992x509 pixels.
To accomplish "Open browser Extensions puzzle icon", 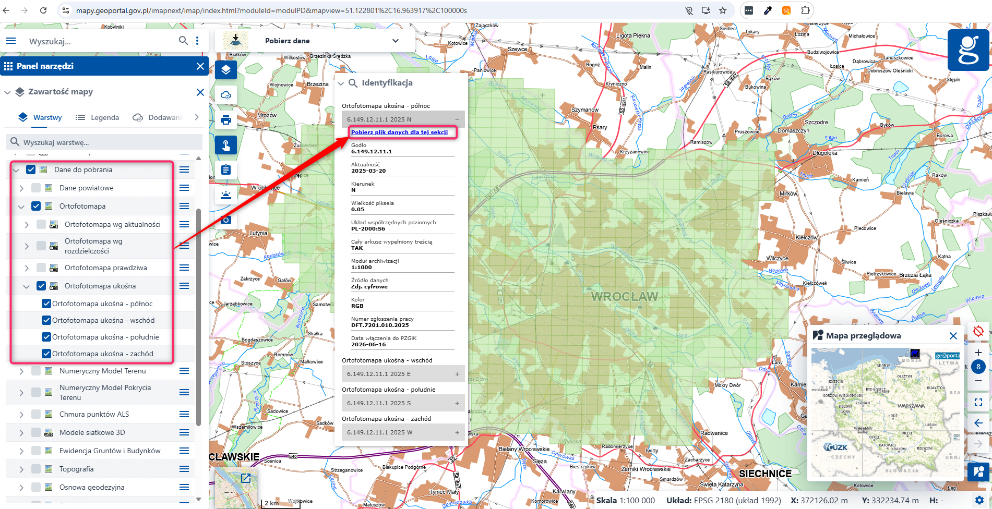I will pos(805,10).
